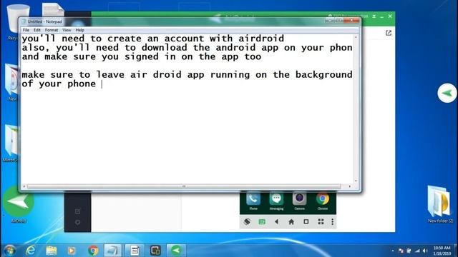Click the pin-to-tray arrow in AirDroid title bar
The width and height of the screenshot is (458, 257).
pyautogui.click(x=374, y=16)
